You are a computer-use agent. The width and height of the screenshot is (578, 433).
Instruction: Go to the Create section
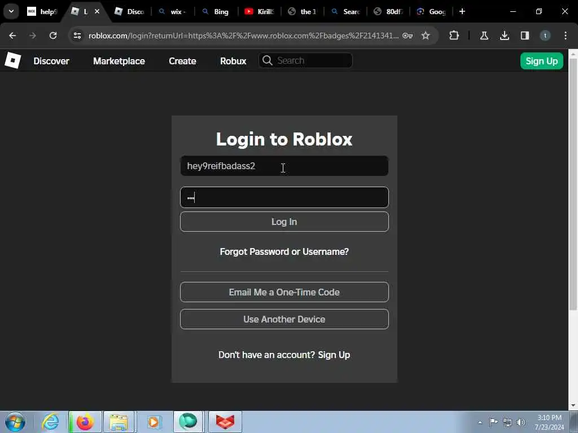point(182,61)
